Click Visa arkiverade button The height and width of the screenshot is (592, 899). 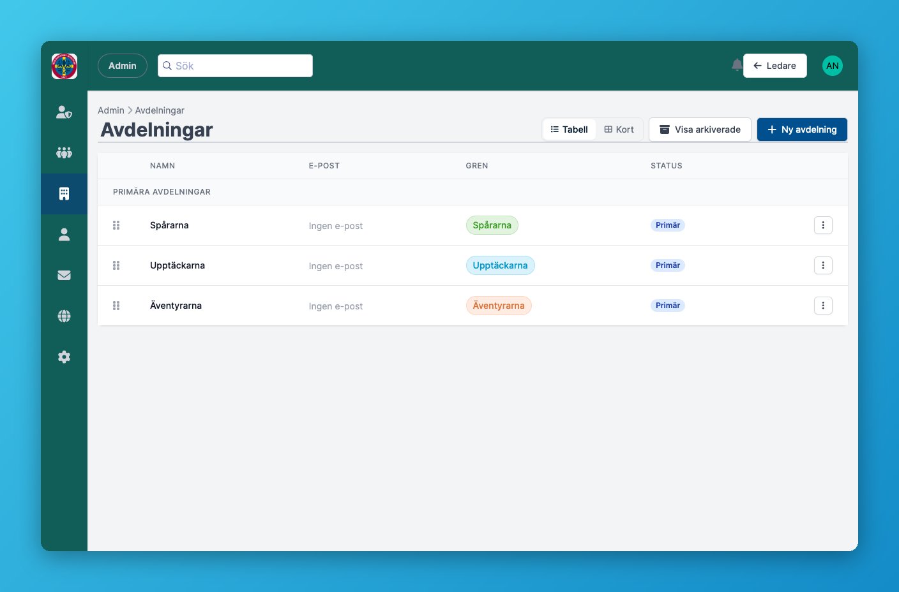700,129
